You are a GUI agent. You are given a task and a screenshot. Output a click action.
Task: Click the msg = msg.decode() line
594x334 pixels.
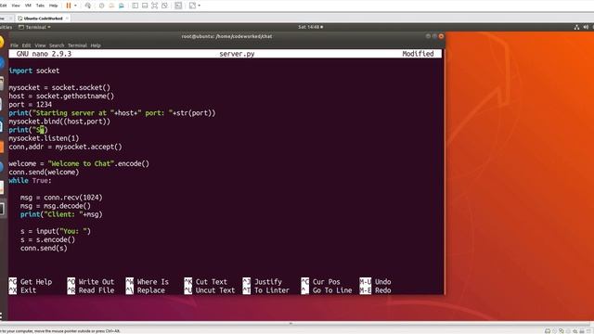[x=56, y=206]
